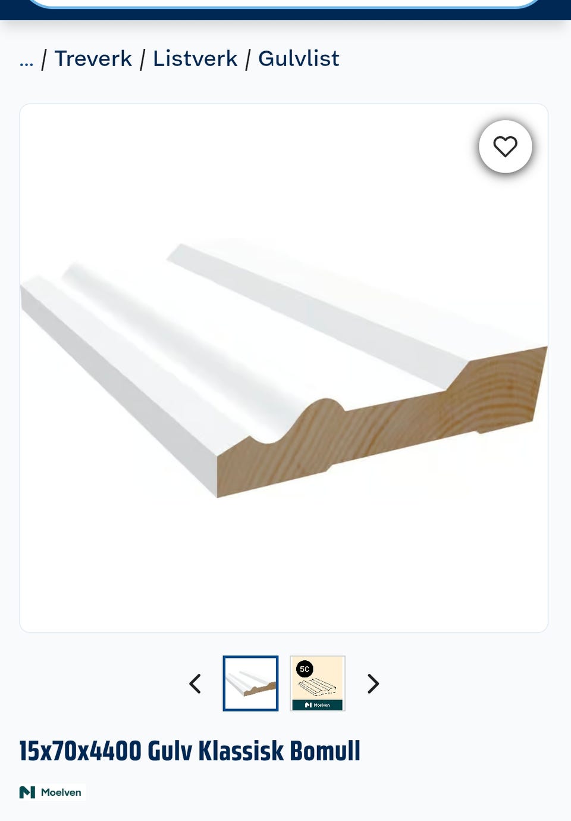
Task: Add product to favorites with heart icon
Action: tap(506, 146)
